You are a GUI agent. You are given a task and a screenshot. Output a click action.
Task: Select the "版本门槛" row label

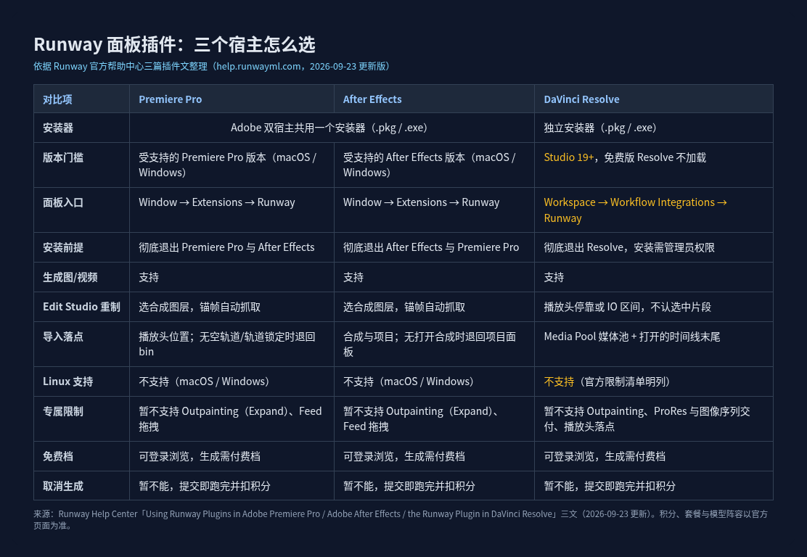coord(63,157)
